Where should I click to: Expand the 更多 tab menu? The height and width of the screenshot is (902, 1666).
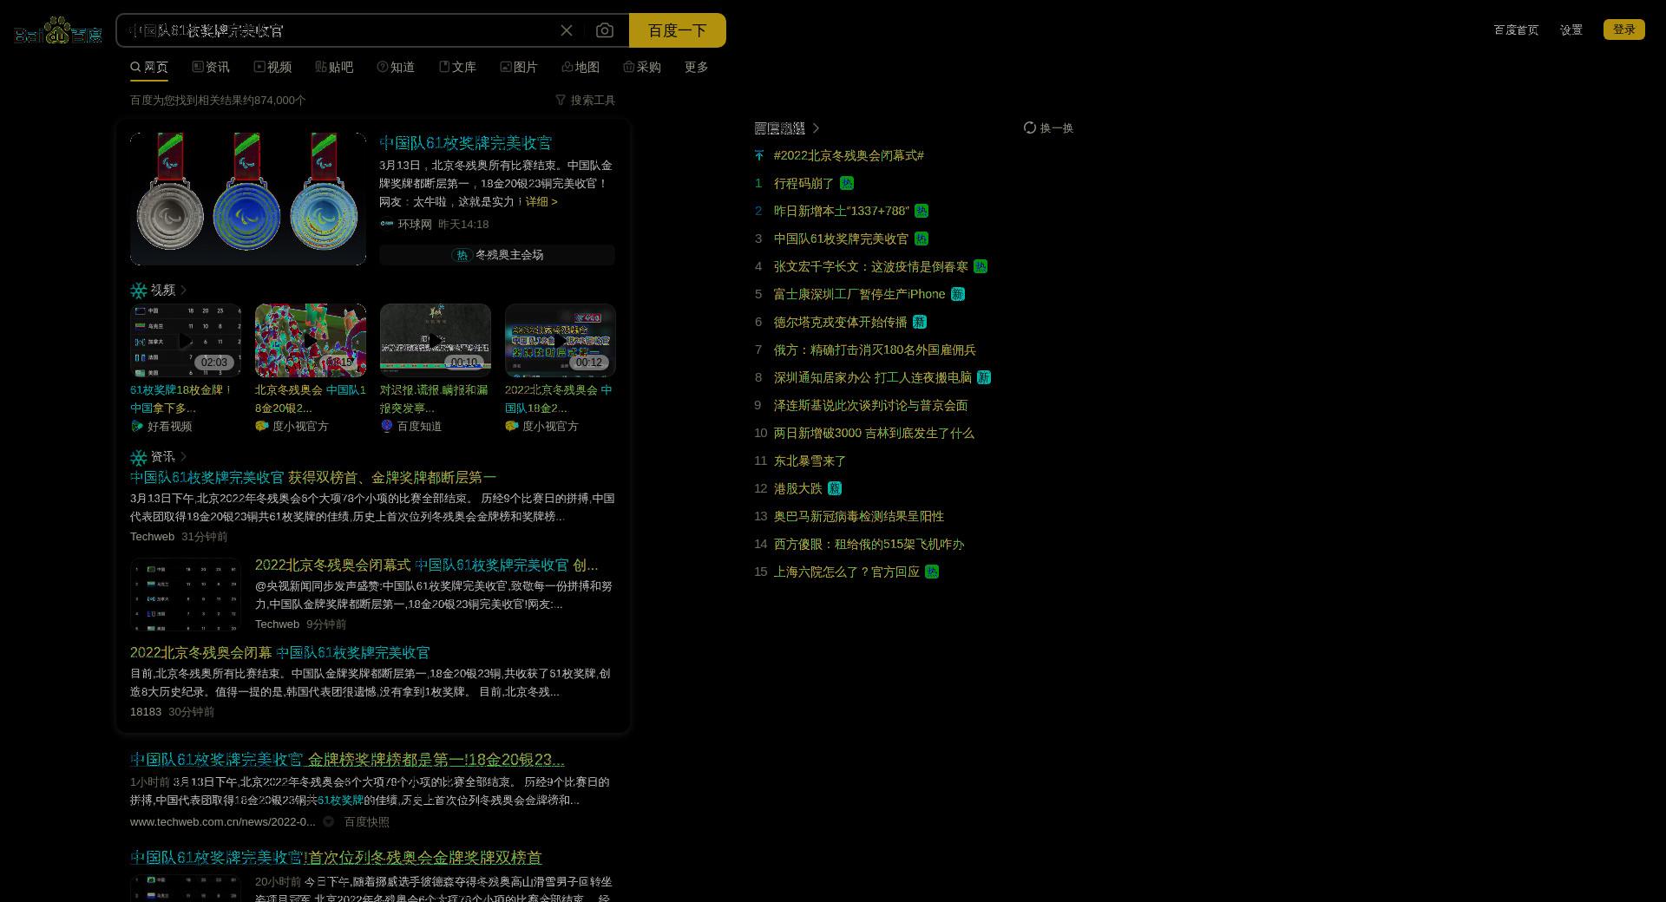(x=696, y=67)
